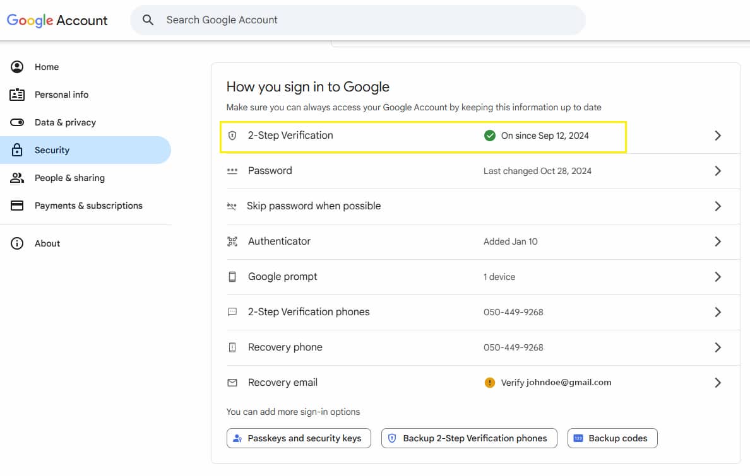Click the Backup codes number icon

(578, 438)
